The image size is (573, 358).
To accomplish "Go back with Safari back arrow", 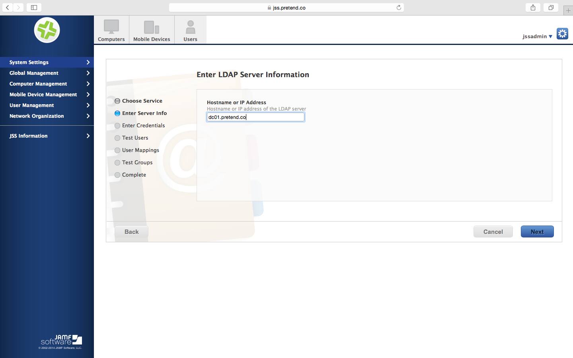I will tap(8, 8).
